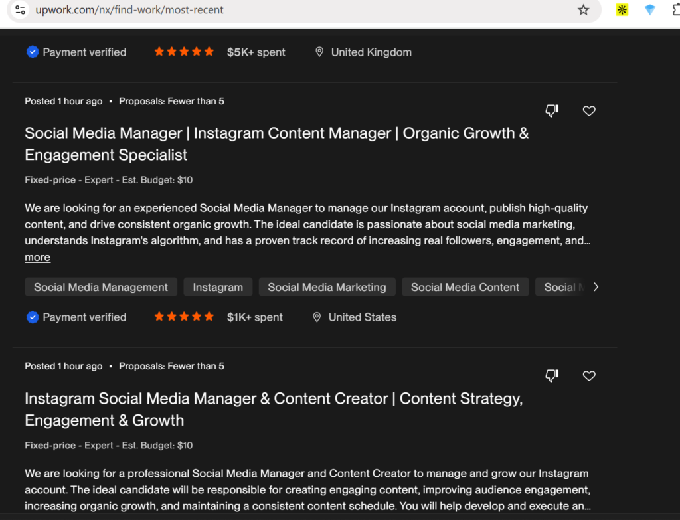Click Payment verified badge for US client
The image size is (680, 520).
click(76, 317)
